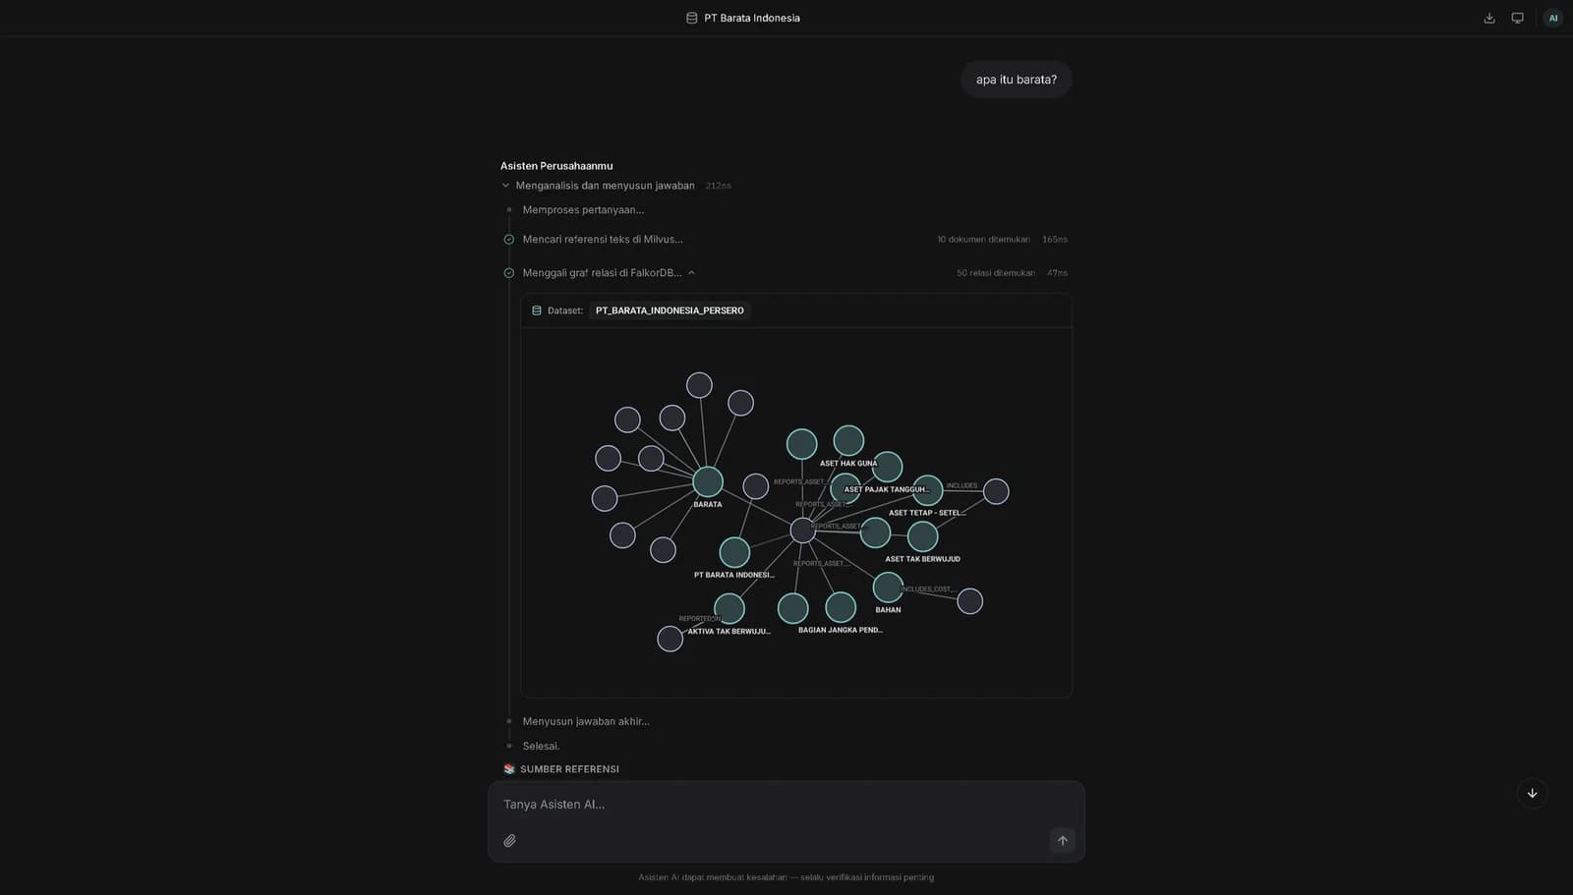1573x895 pixels.
Task: Collapse the Menganalisis dan menyusun jawaban section
Action: click(506, 186)
